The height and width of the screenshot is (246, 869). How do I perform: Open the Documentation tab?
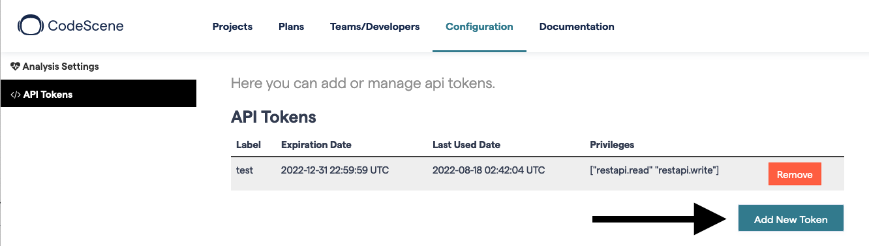(577, 27)
